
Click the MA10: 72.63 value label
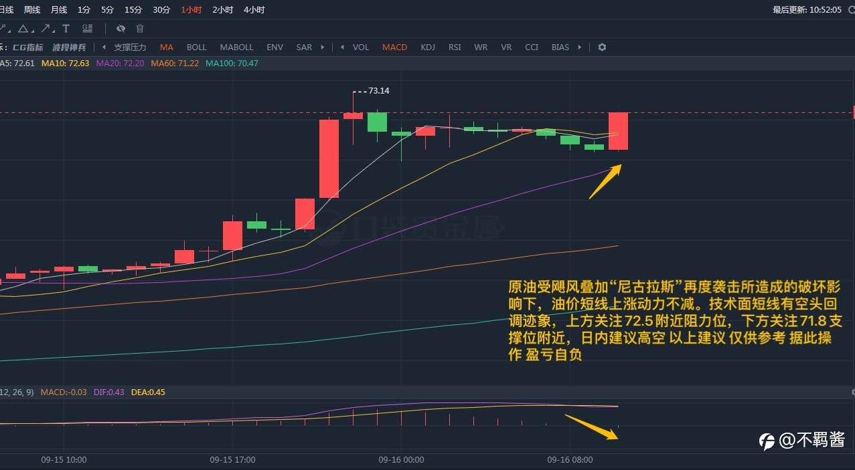point(65,64)
